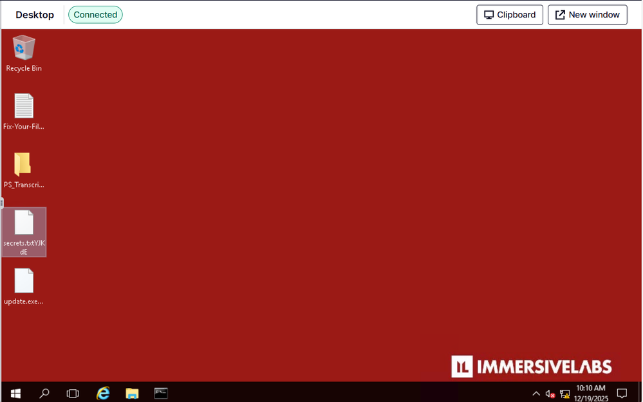Open the desktop in New window
This screenshot has height=402, width=643.
coord(587,15)
